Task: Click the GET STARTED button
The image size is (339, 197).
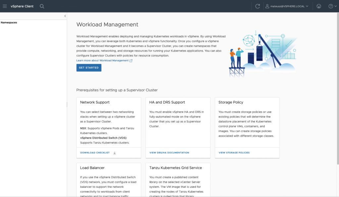Action: [89, 68]
